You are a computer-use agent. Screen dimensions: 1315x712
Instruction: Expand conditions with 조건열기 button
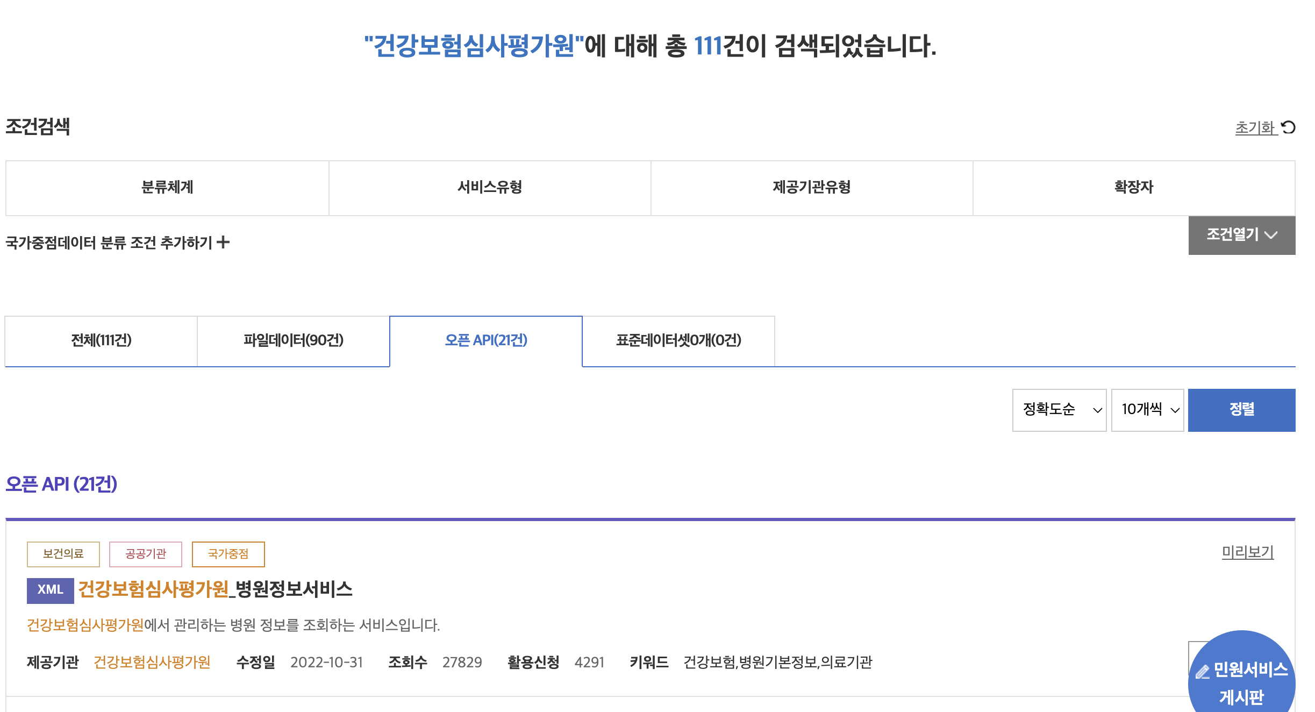[x=1241, y=235]
